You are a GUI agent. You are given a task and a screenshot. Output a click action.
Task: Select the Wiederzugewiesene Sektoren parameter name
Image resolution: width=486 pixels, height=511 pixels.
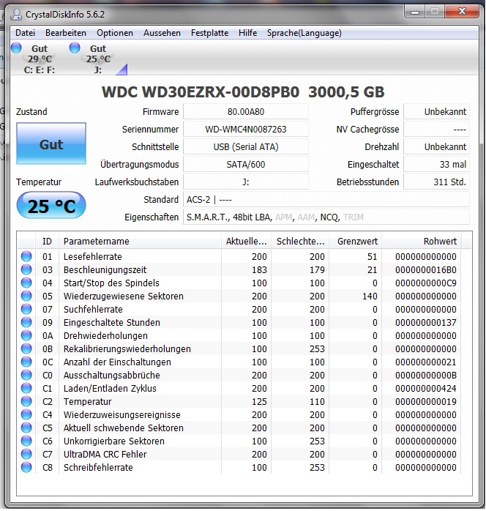coord(124,296)
